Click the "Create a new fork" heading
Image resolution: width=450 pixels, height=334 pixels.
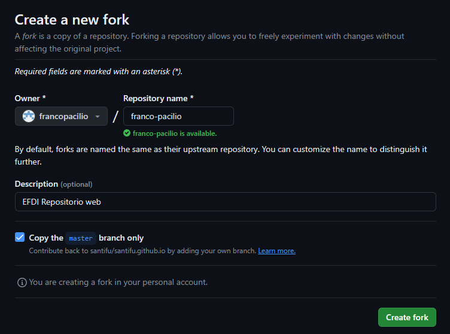click(x=72, y=20)
